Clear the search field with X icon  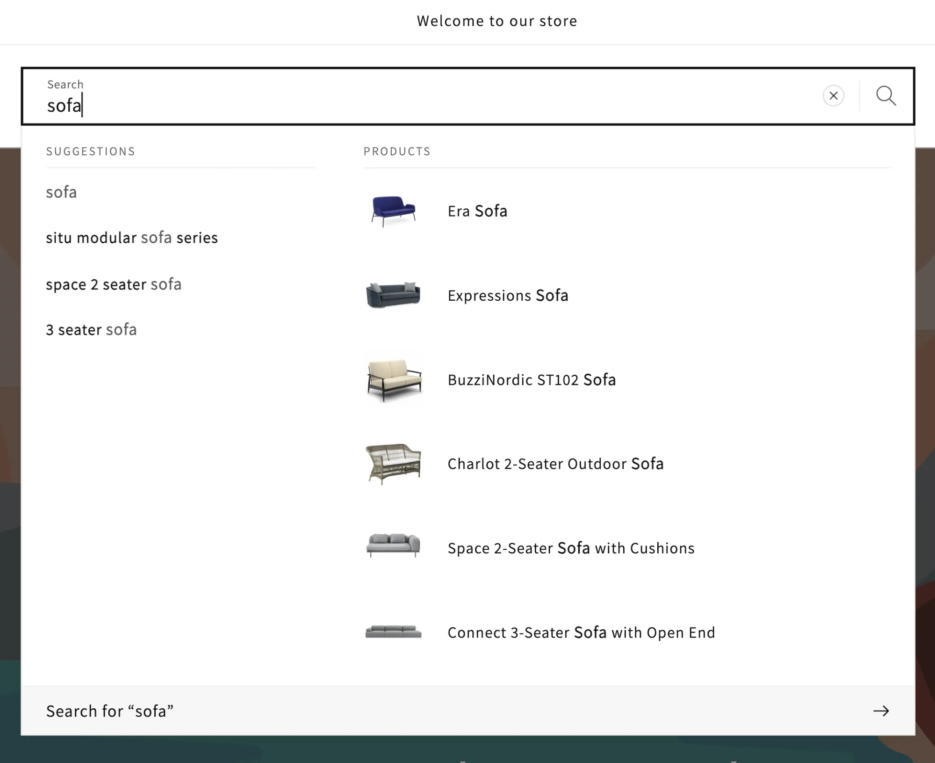(833, 96)
